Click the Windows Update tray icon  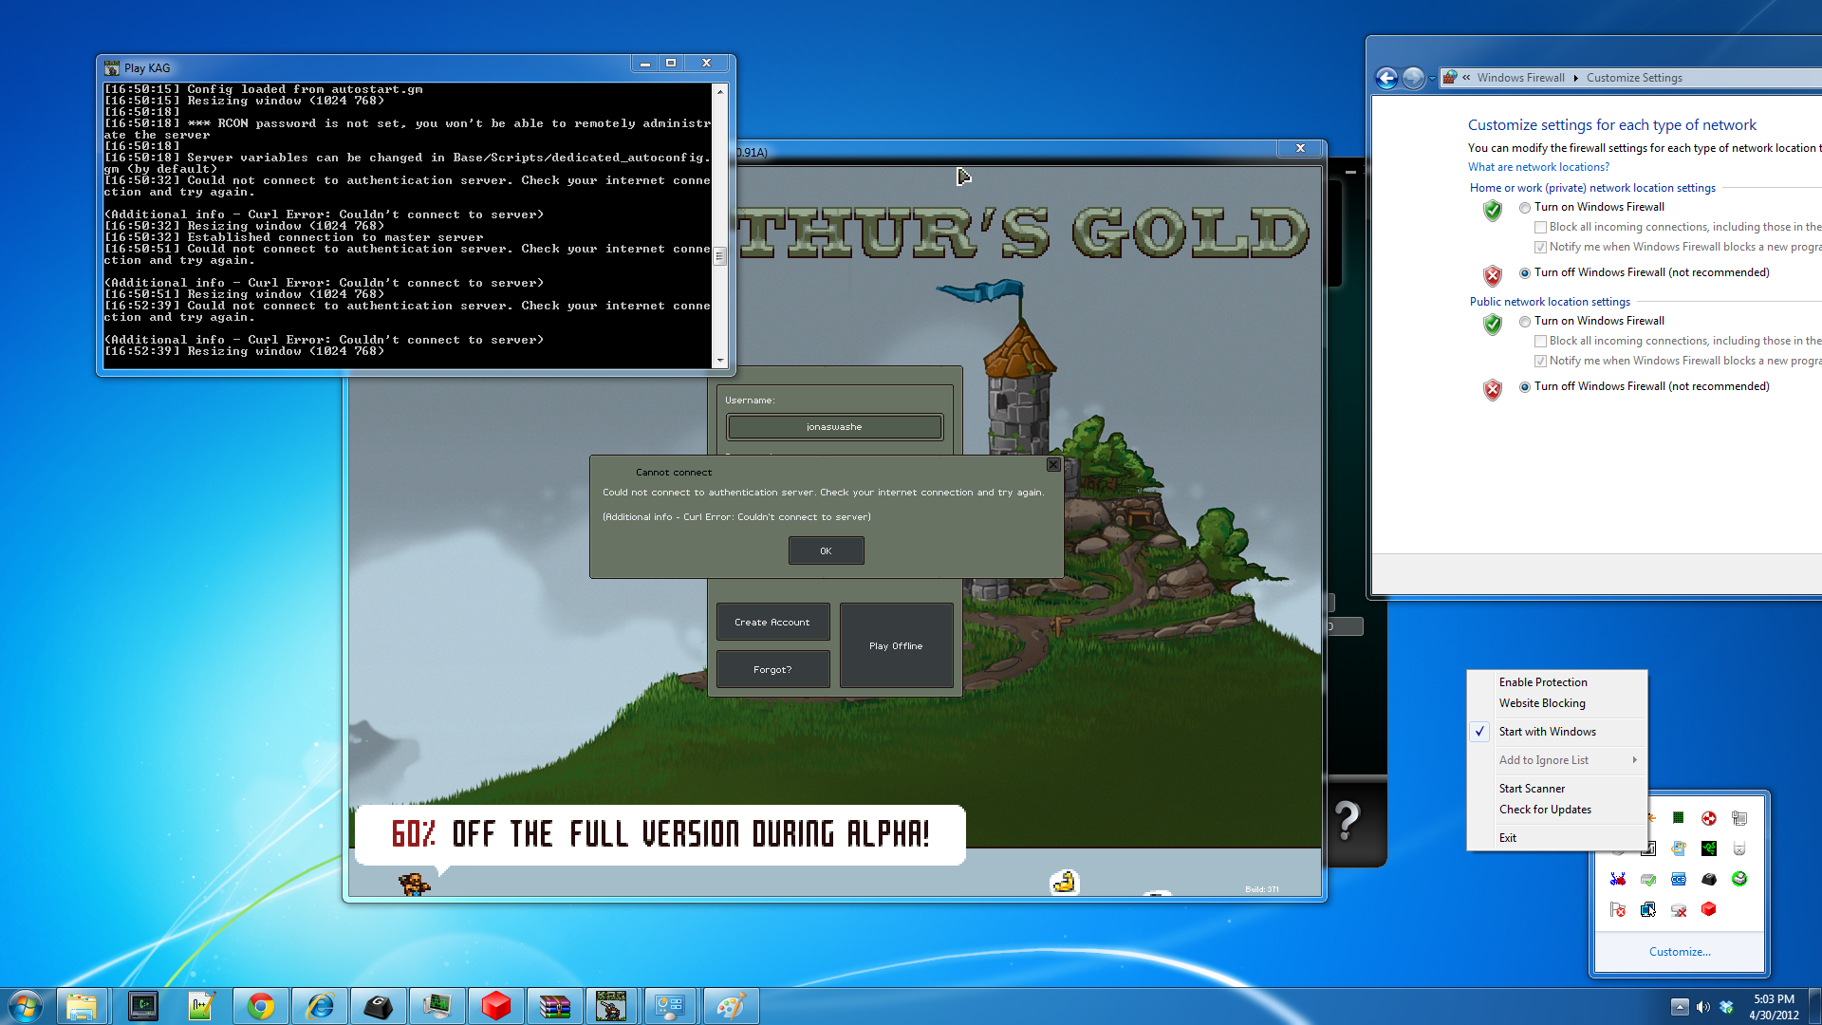pos(1679,848)
